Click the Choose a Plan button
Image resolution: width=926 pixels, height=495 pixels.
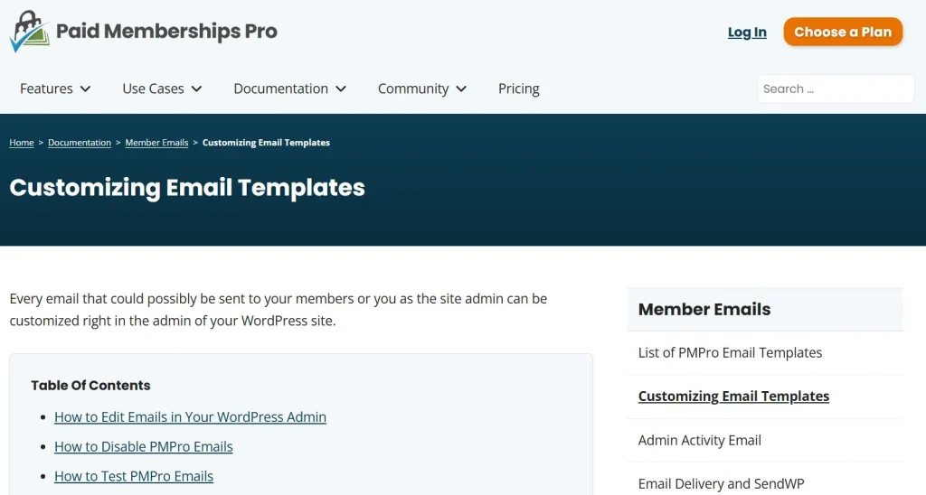pyautogui.click(x=843, y=32)
